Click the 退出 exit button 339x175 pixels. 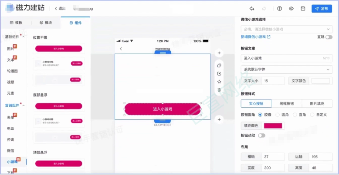click(x=60, y=9)
